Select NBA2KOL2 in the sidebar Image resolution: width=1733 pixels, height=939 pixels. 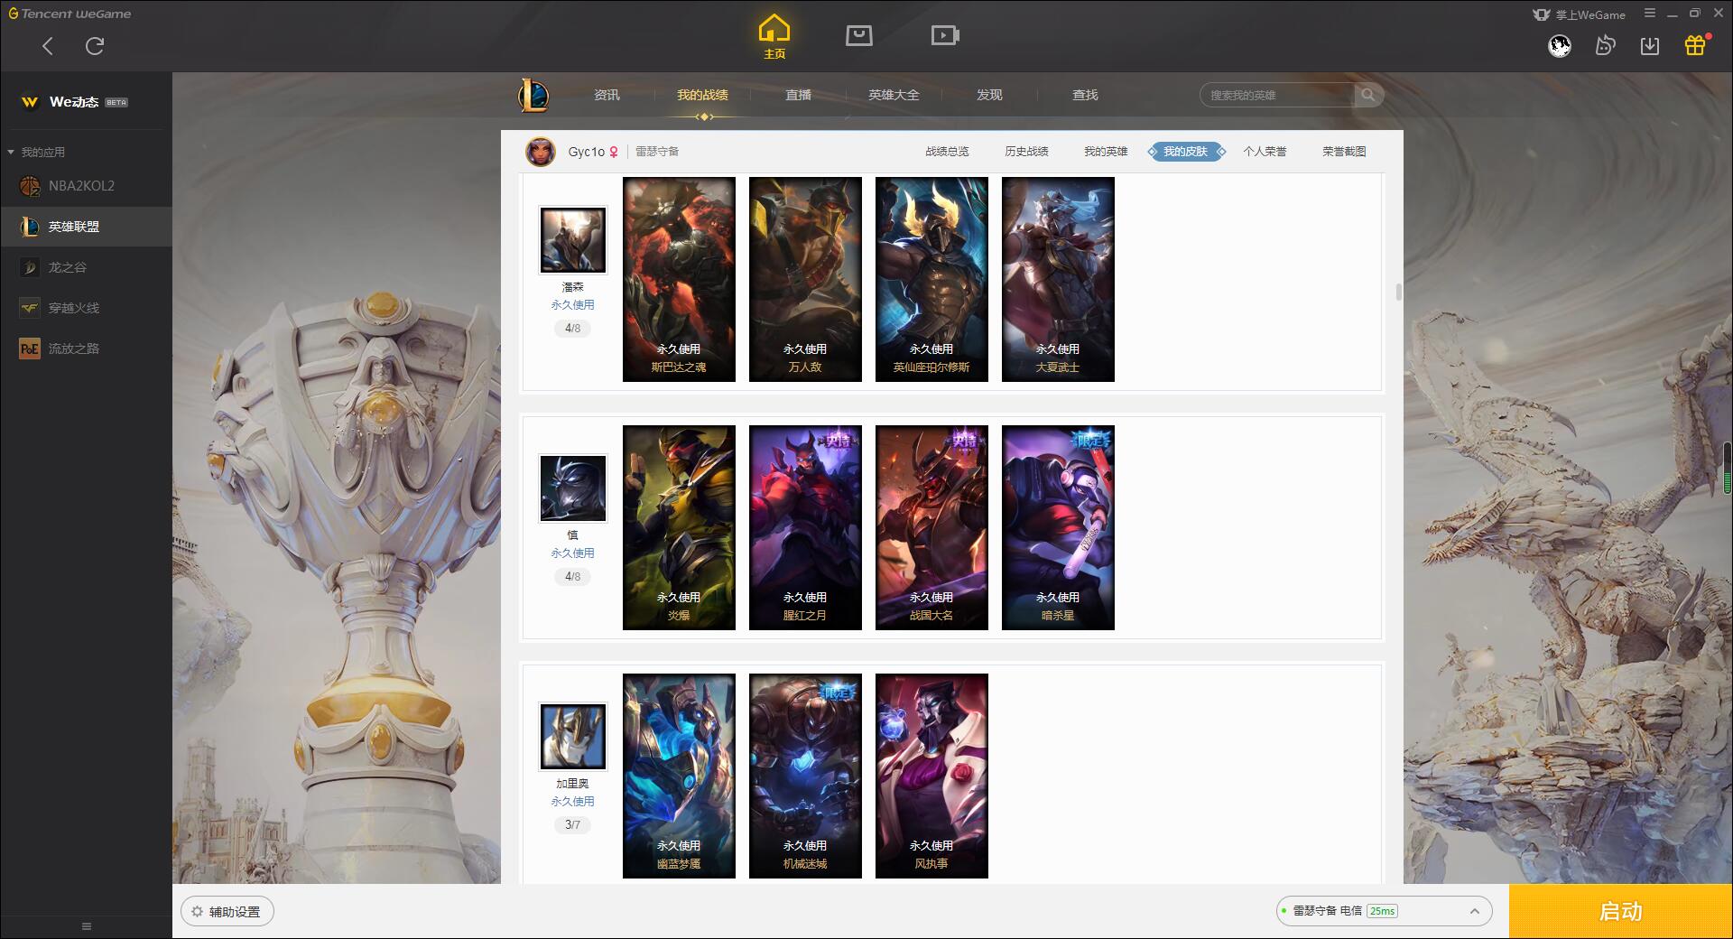pos(86,186)
